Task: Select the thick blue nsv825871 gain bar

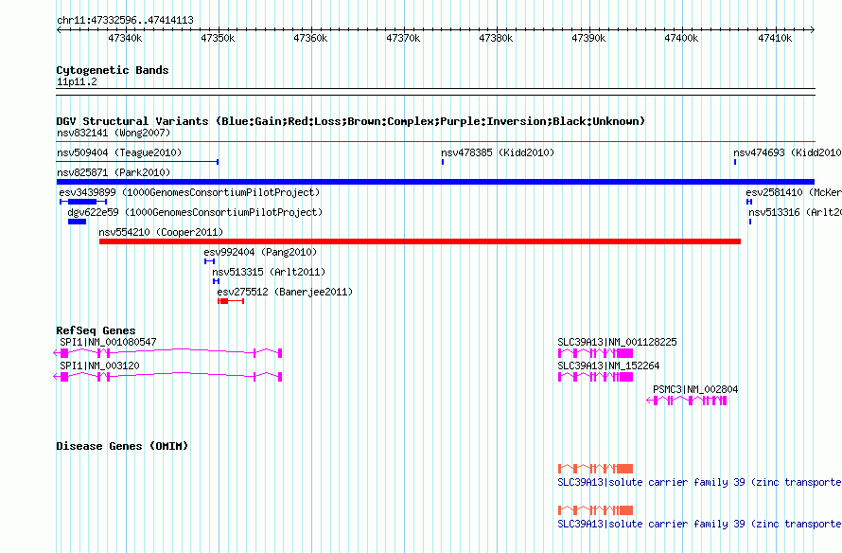Action: tap(435, 182)
